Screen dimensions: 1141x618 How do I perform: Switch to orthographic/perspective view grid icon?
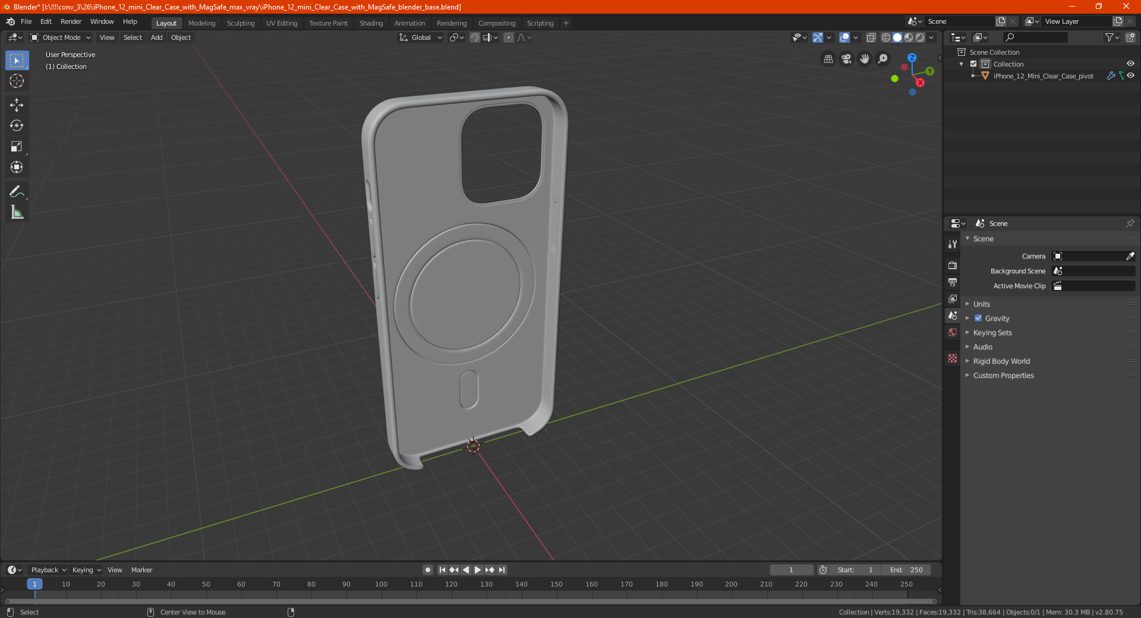[x=828, y=59]
